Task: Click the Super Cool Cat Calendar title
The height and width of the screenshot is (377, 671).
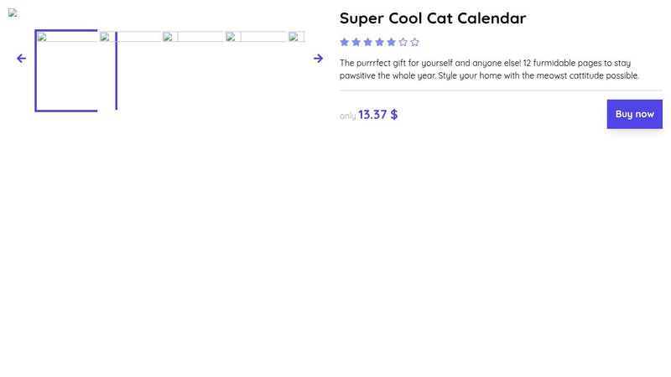Action: coord(433,18)
